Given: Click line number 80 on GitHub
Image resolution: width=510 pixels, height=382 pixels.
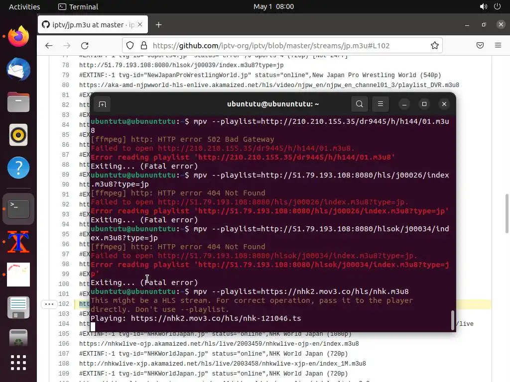Looking at the screenshot, I should (65, 85).
